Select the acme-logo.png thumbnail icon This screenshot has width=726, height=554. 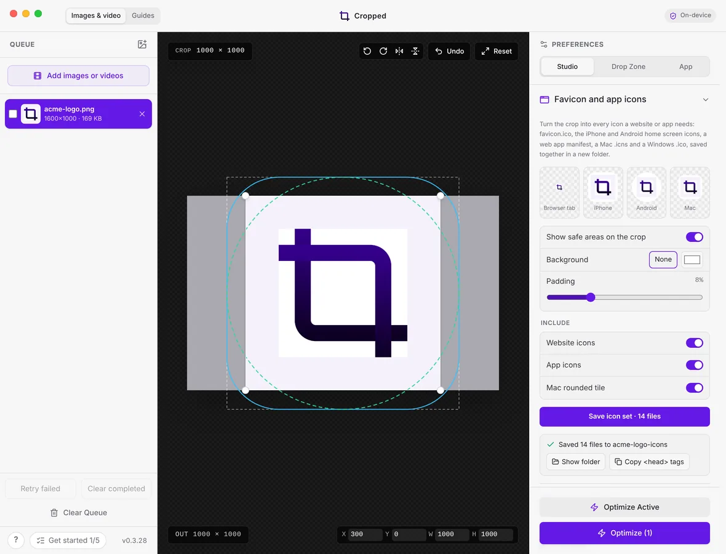pyautogui.click(x=31, y=114)
